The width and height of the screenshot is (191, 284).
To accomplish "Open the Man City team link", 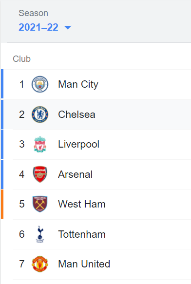I will tap(78, 84).
